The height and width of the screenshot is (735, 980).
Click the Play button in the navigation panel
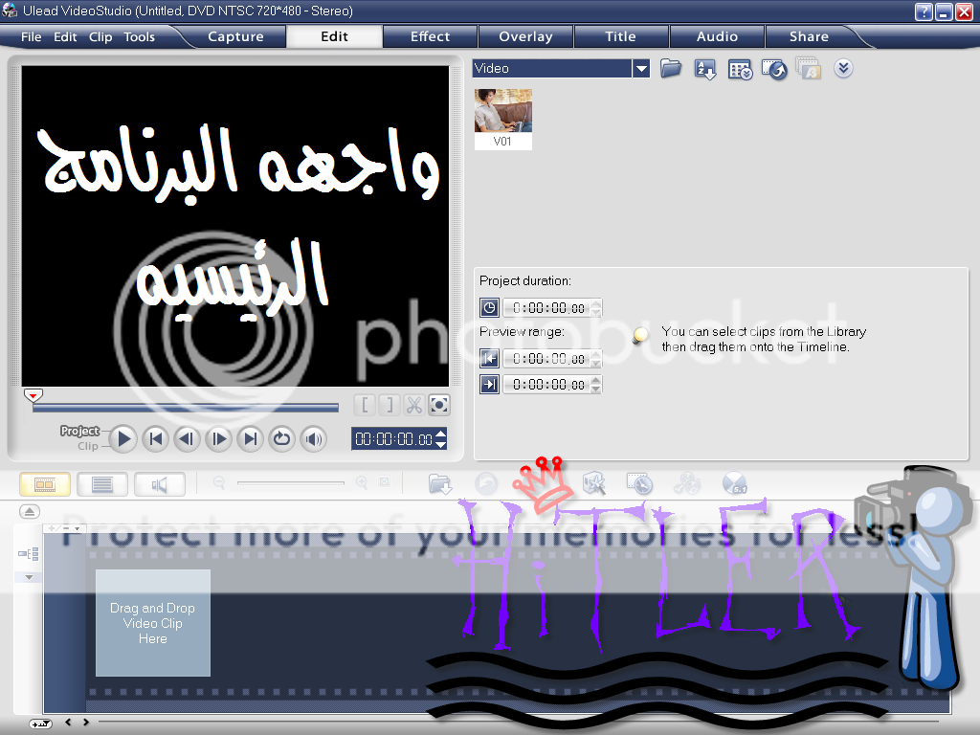123,438
